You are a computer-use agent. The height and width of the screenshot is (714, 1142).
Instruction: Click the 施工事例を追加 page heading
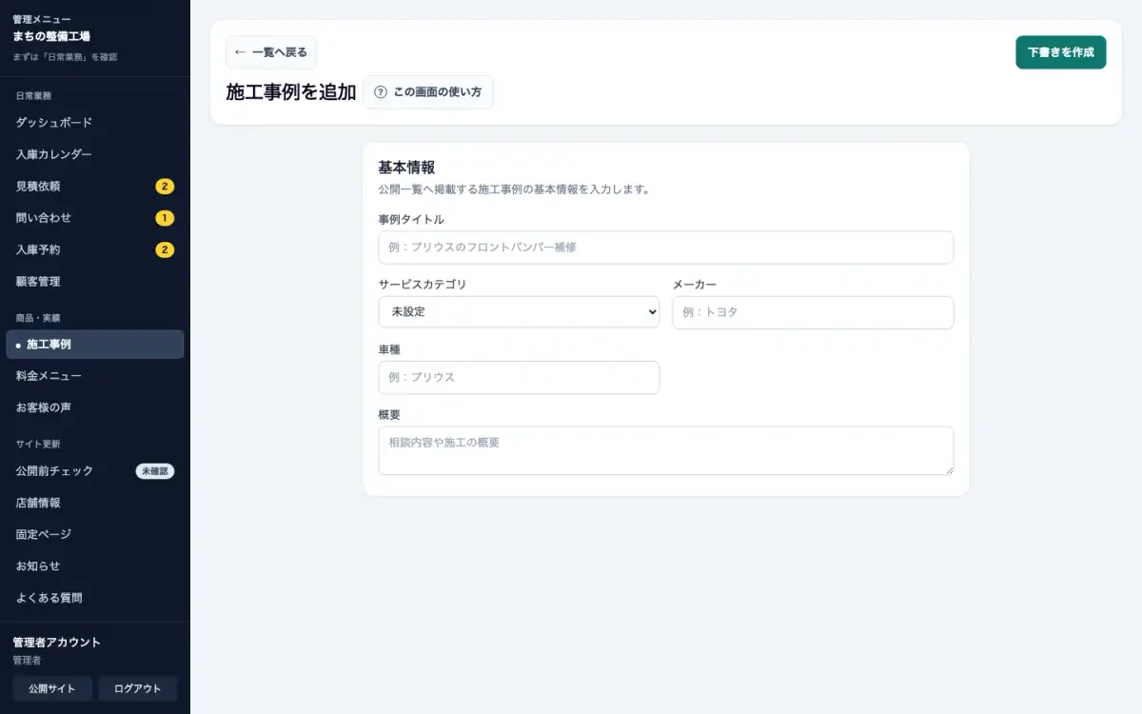(290, 92)
